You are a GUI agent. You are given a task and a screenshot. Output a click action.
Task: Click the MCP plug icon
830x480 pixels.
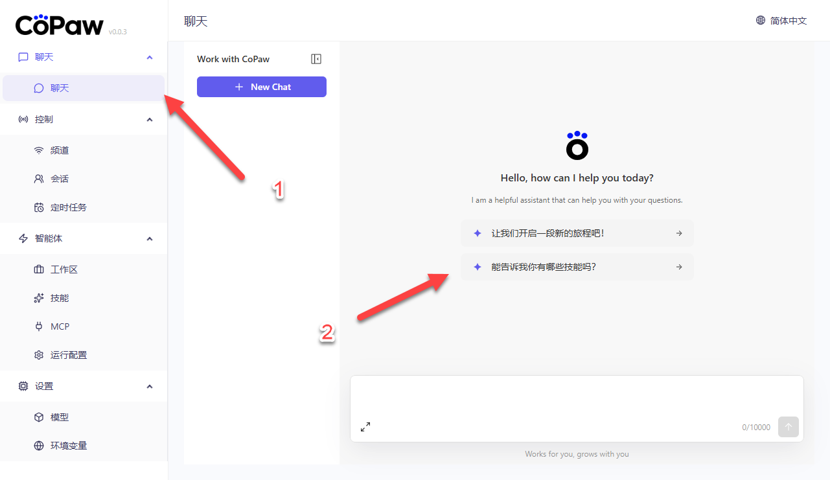pyautogui.click(x=39, y=326)
